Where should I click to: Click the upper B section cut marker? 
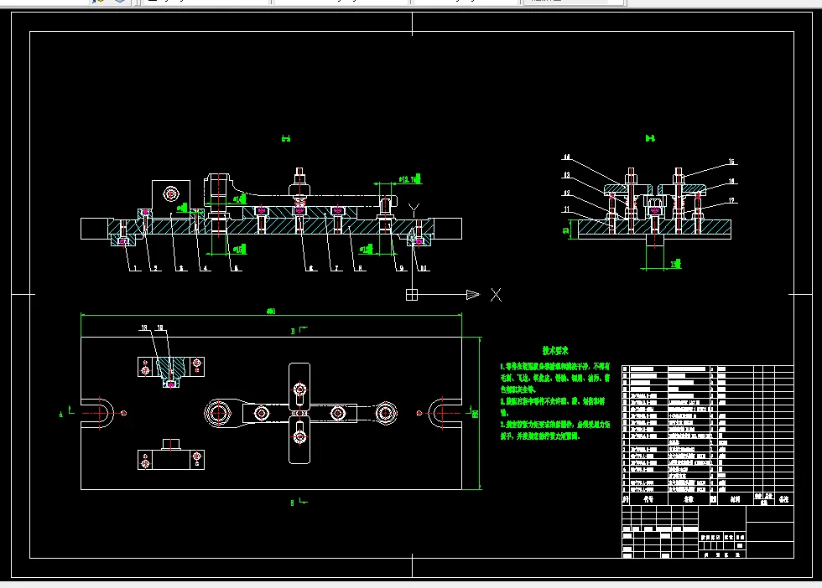(x=299, y=330)
